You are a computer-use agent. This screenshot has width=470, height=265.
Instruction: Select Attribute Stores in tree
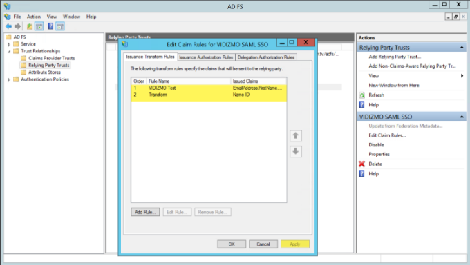(x=44, y=72)
